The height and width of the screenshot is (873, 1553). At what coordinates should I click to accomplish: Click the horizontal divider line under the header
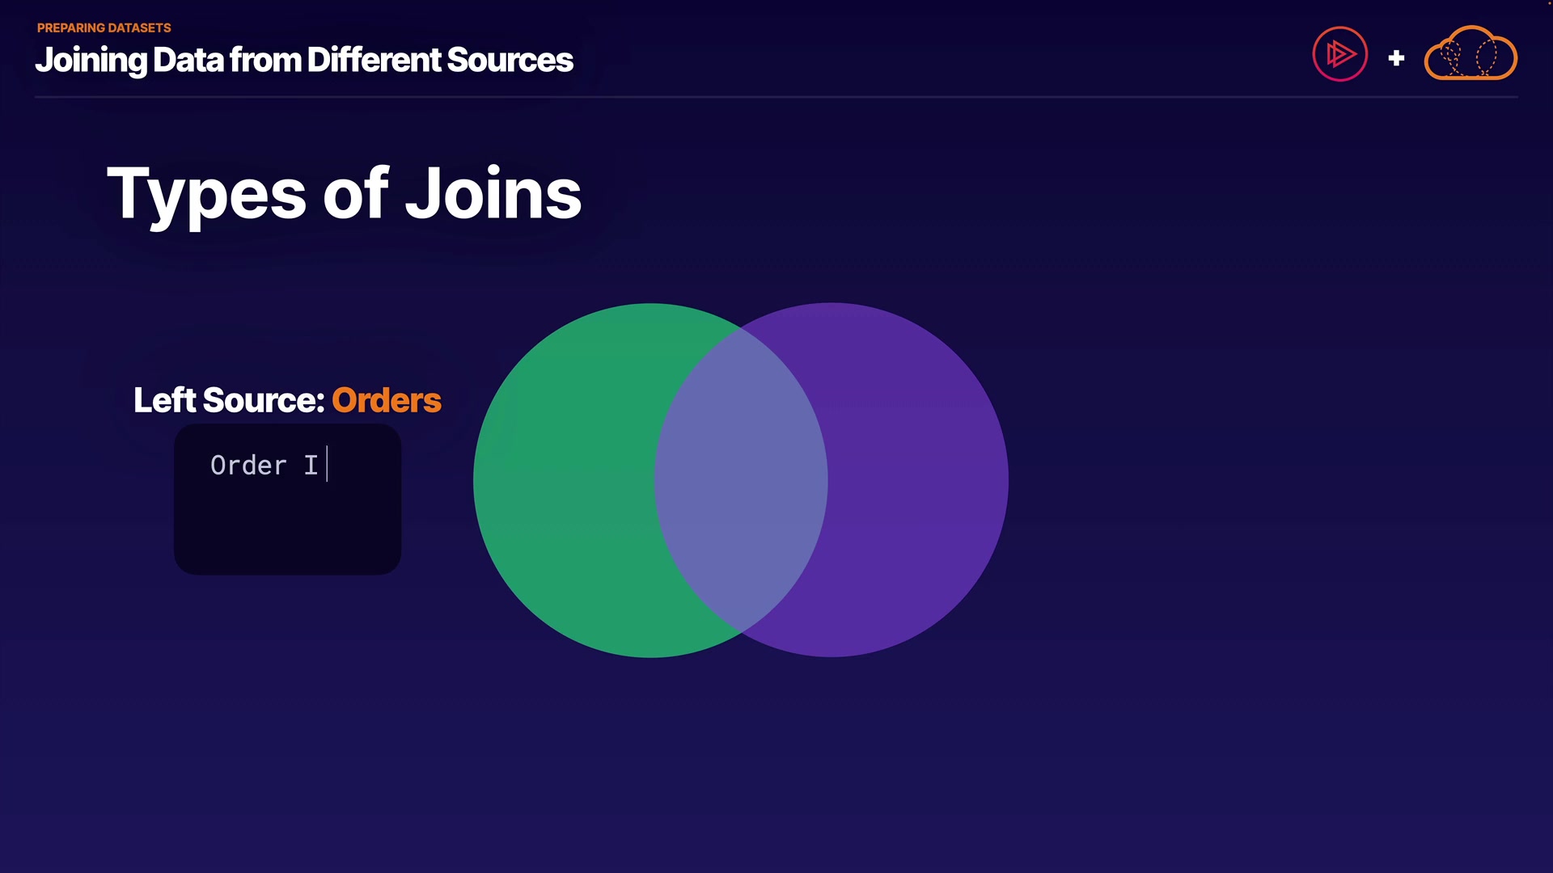click(x=776, y=97)
